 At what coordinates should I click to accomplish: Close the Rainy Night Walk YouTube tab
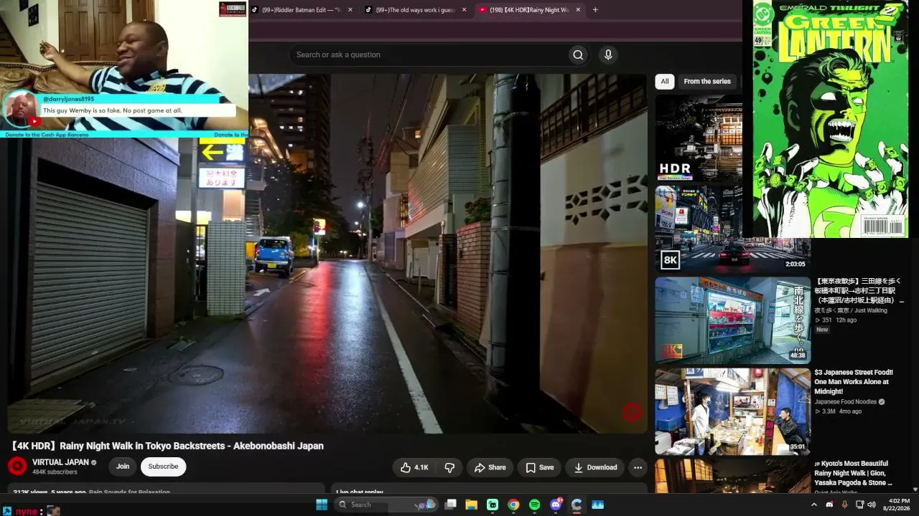(x=578, y=10)
